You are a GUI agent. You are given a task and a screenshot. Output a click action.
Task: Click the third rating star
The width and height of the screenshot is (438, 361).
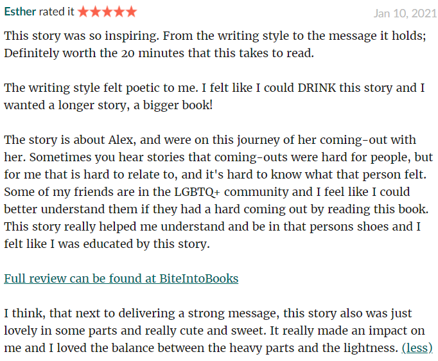(107, 12)
